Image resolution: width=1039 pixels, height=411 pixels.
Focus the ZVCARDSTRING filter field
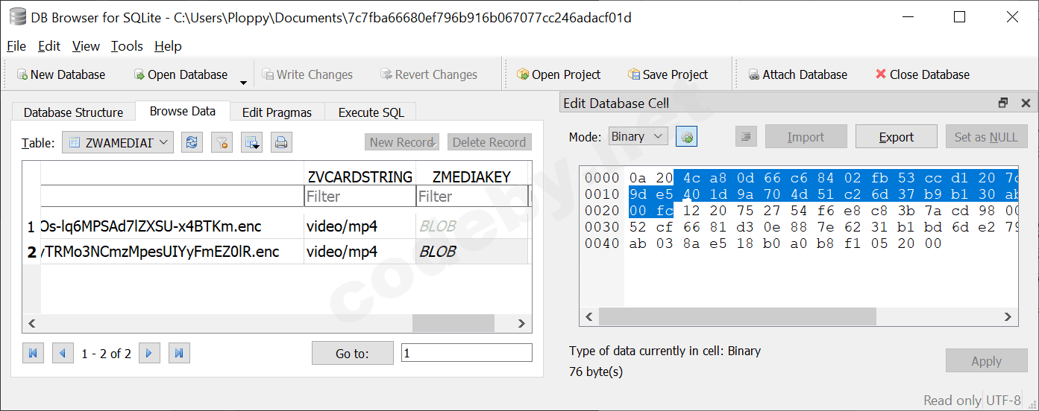click(x=360, y=196)
